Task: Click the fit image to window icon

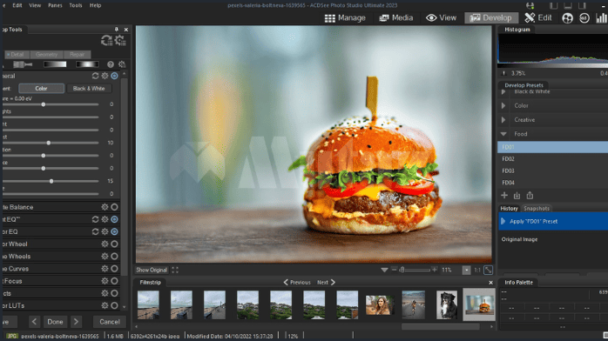Action: [x=488, y=270]
